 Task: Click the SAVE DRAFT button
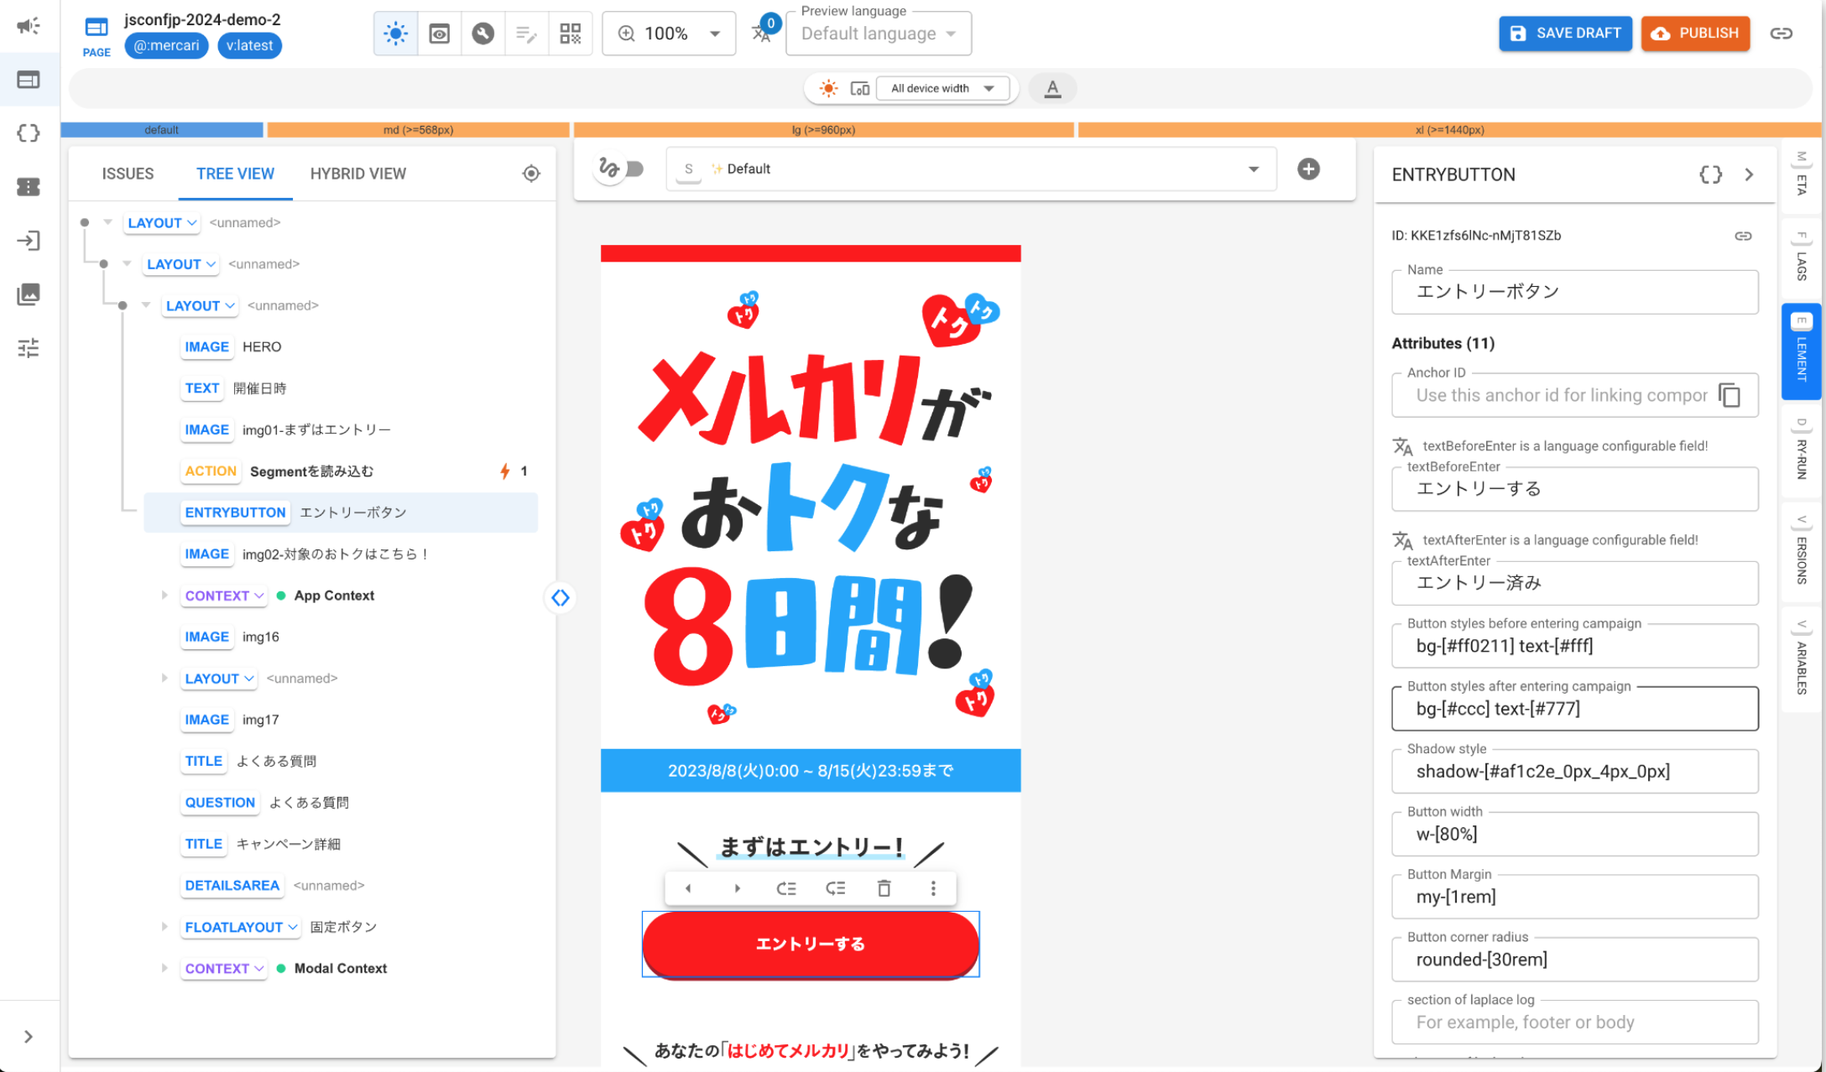pos(1565,34)
